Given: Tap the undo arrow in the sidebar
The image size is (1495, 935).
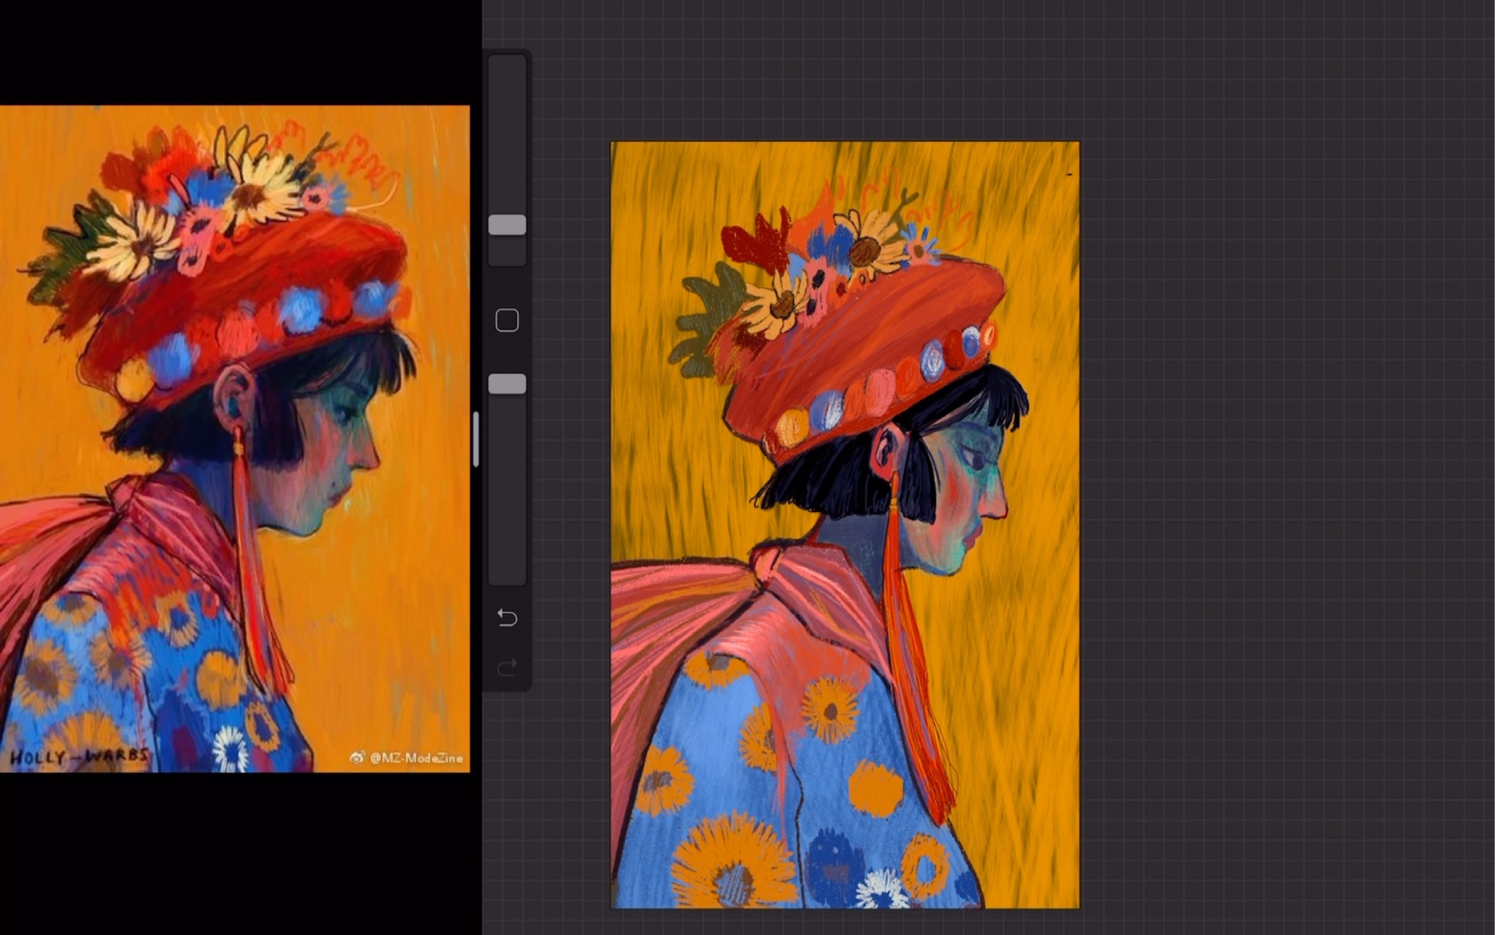Looking at the screenshot, I should click(506, 617).
